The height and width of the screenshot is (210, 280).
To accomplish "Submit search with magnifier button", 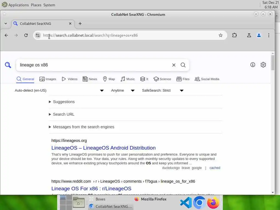I will pyautogui.click(x=183, y=65).
